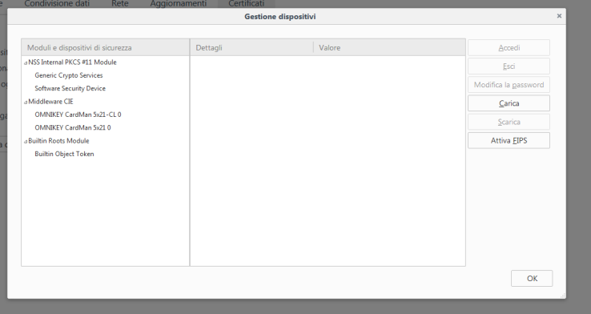This screenshot has height=314, width=591.
Task: Click the Moduli e dispositivi di sicurezza header
Action: click(106, 47)
